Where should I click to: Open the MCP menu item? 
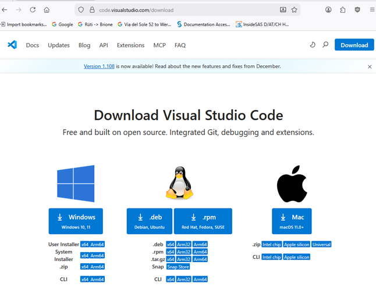click(159, 45)
